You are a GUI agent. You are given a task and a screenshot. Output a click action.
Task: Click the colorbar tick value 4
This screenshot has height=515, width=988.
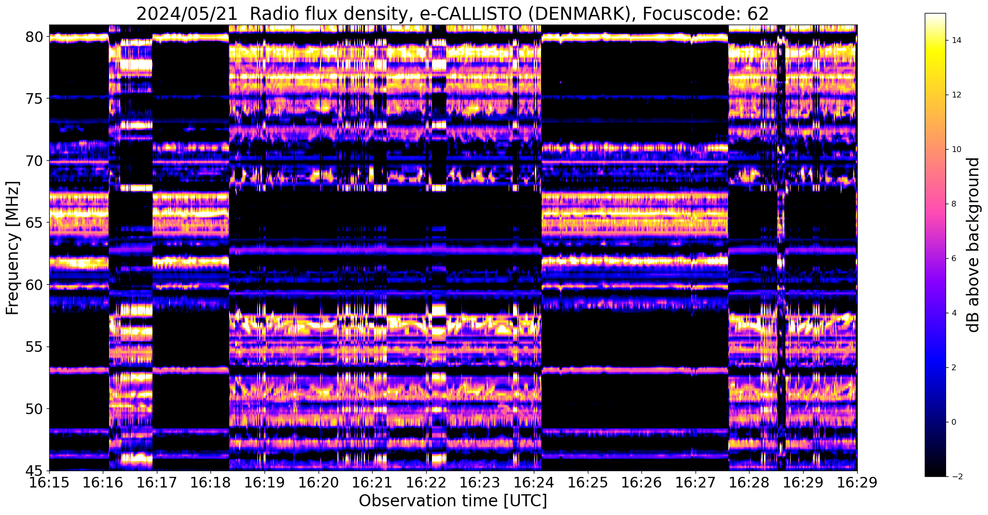click(x=953, y=313)
